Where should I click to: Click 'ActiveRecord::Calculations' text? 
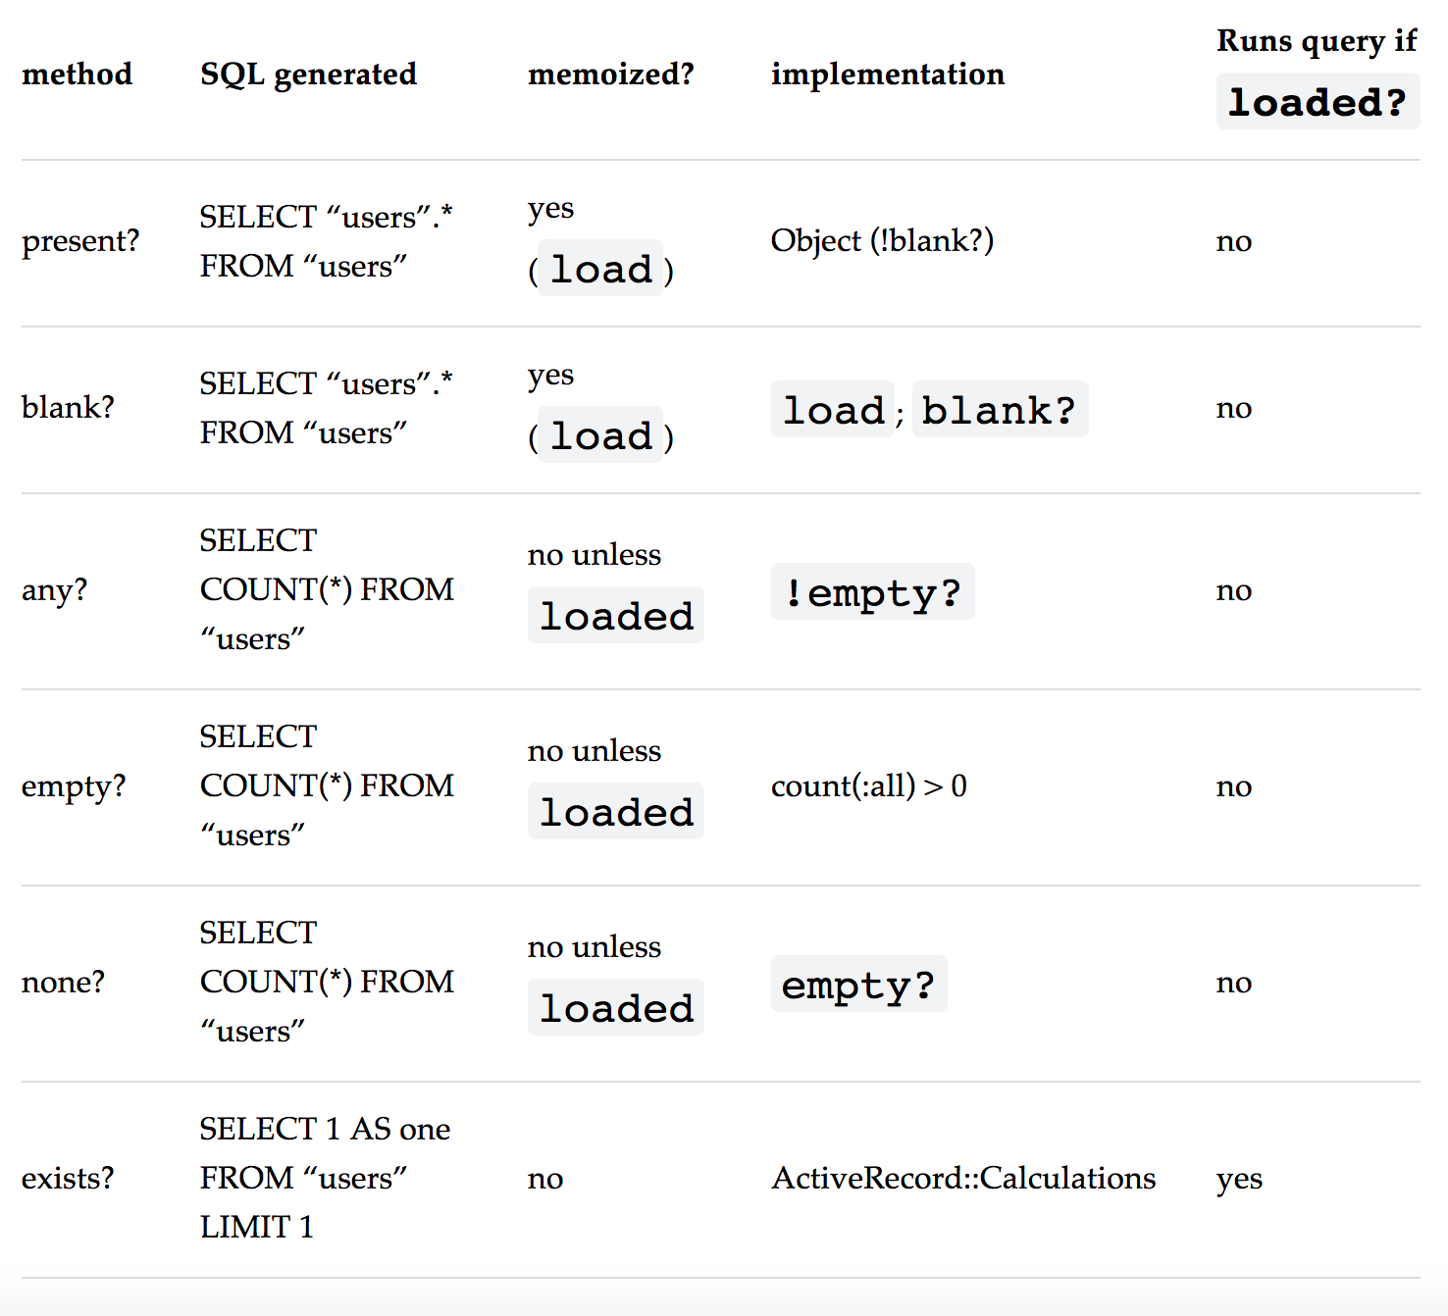coord(963,1179)
